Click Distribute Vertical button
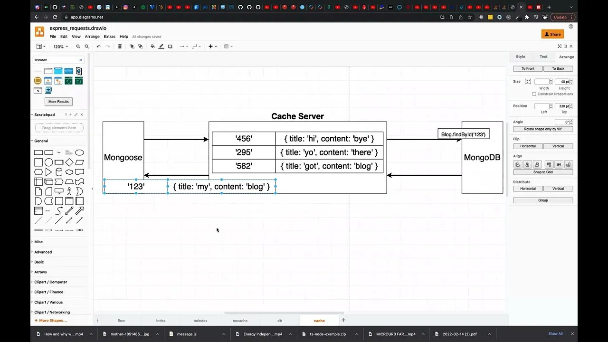 point(558,189)
